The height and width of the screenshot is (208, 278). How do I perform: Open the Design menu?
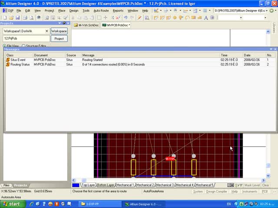click(x=74, y=10)
